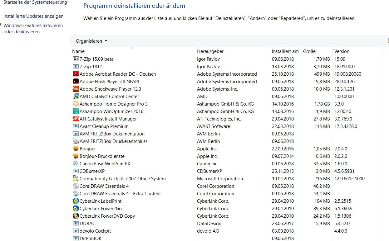Sort by Installiert am column header
This screenshot has height=241, width=389.
(285, 51)
